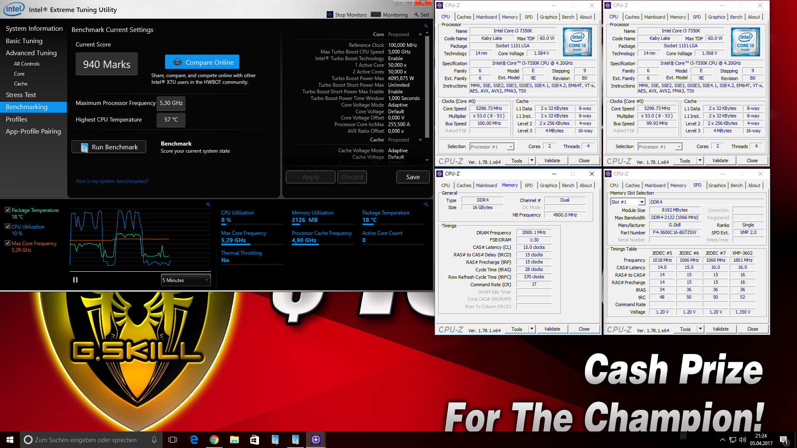The width and height of the screenshot is (797, 448).
Task: Click the Intel Core i3 logo in top-left CPU-Z
Action: (577, 42)
